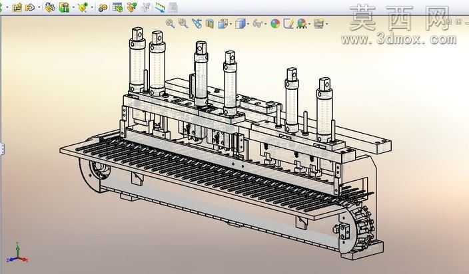Click the Hide/Show Items glasses icon

pos(257,23)
